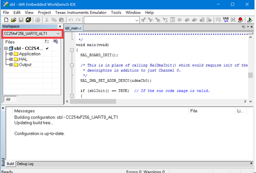256x173 pixels.
Task: Open the View menu
Action: click(29, 13)
